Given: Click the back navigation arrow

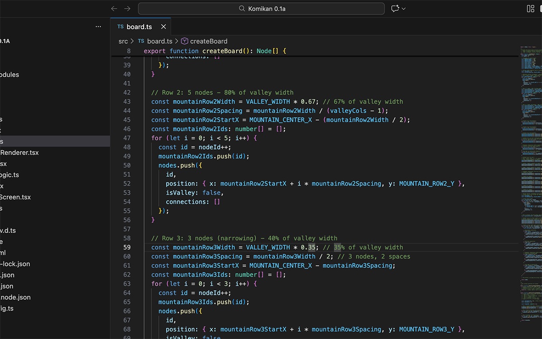Looking at the screenshot, I should [114, 9].
